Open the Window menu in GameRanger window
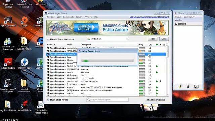The width and height of the screenshot is (215, 121). pos(88,17)
